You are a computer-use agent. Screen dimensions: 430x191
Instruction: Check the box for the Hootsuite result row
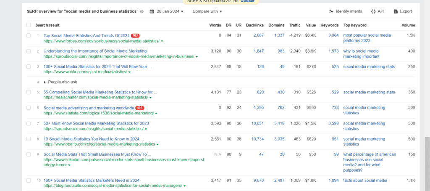tap(29, 180)
